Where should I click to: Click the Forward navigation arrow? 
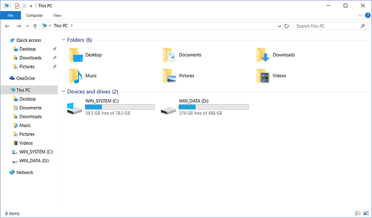point(19,26)
